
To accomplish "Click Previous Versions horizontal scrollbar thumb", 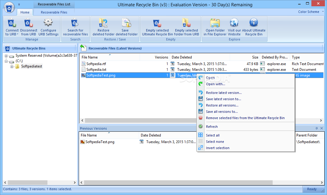I will pos(178,182).
